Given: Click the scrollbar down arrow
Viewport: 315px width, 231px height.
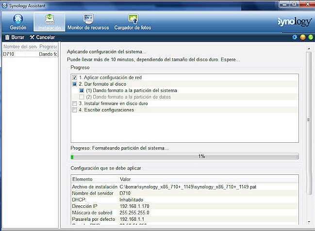Looking at the screenshot, I should pyautogui.click(x=309, y=222).
